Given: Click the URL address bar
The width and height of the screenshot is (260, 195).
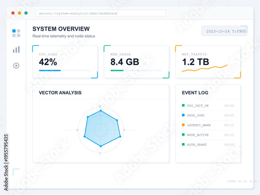Looking at the screenshot, I should (x=100, y=13).
